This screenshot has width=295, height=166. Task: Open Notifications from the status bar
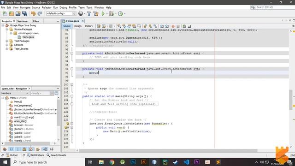tap(35, 155)
